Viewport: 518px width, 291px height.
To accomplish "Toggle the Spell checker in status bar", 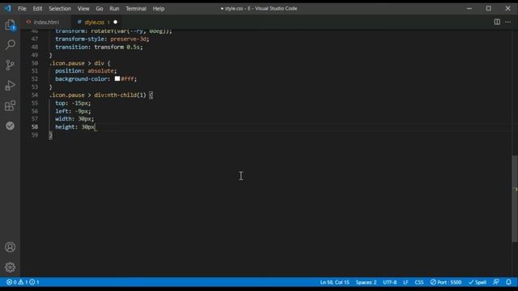I will click(x=478, y=282).
